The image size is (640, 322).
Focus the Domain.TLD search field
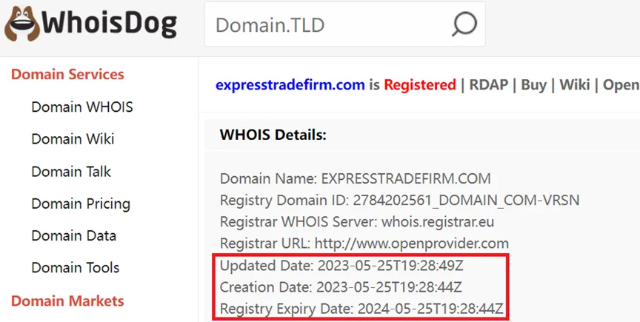[x=344, y=24]
